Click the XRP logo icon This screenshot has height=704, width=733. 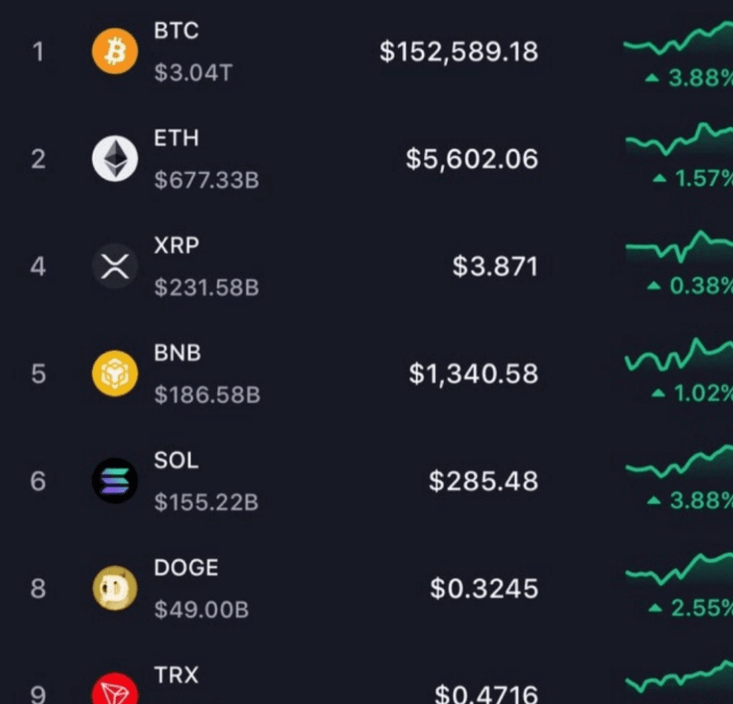coord(115,266)
